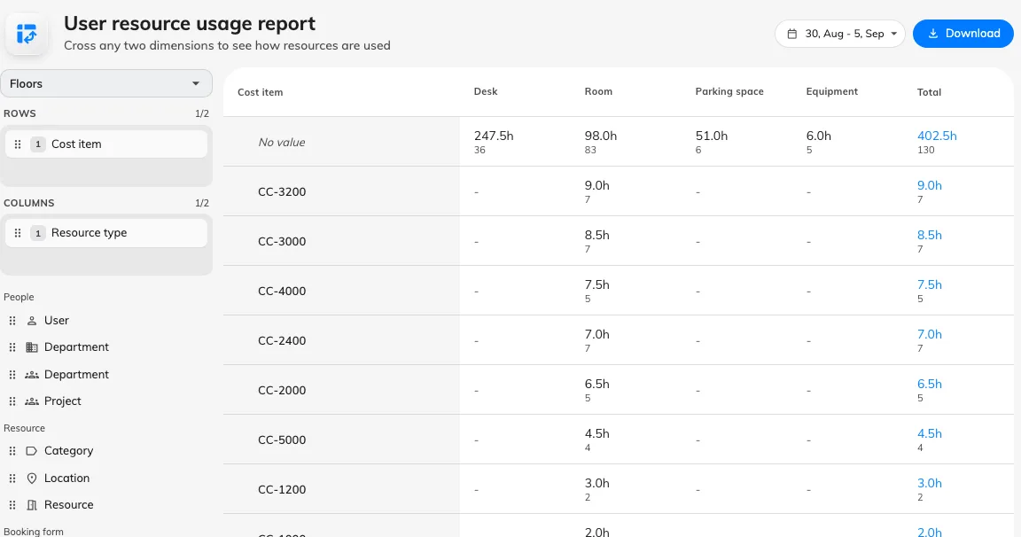Image resolution: width=1021 pixels, height=537 pixels.
Task: Open the 8.5h total for CC-3000
Action: (929, 235)
